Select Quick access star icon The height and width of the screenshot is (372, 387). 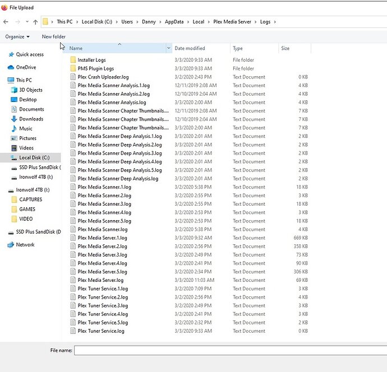[11, 54]
